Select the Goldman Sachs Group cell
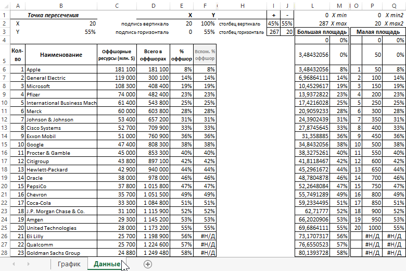The width and height of the screenshot is (406, 271). click(61, 253)
